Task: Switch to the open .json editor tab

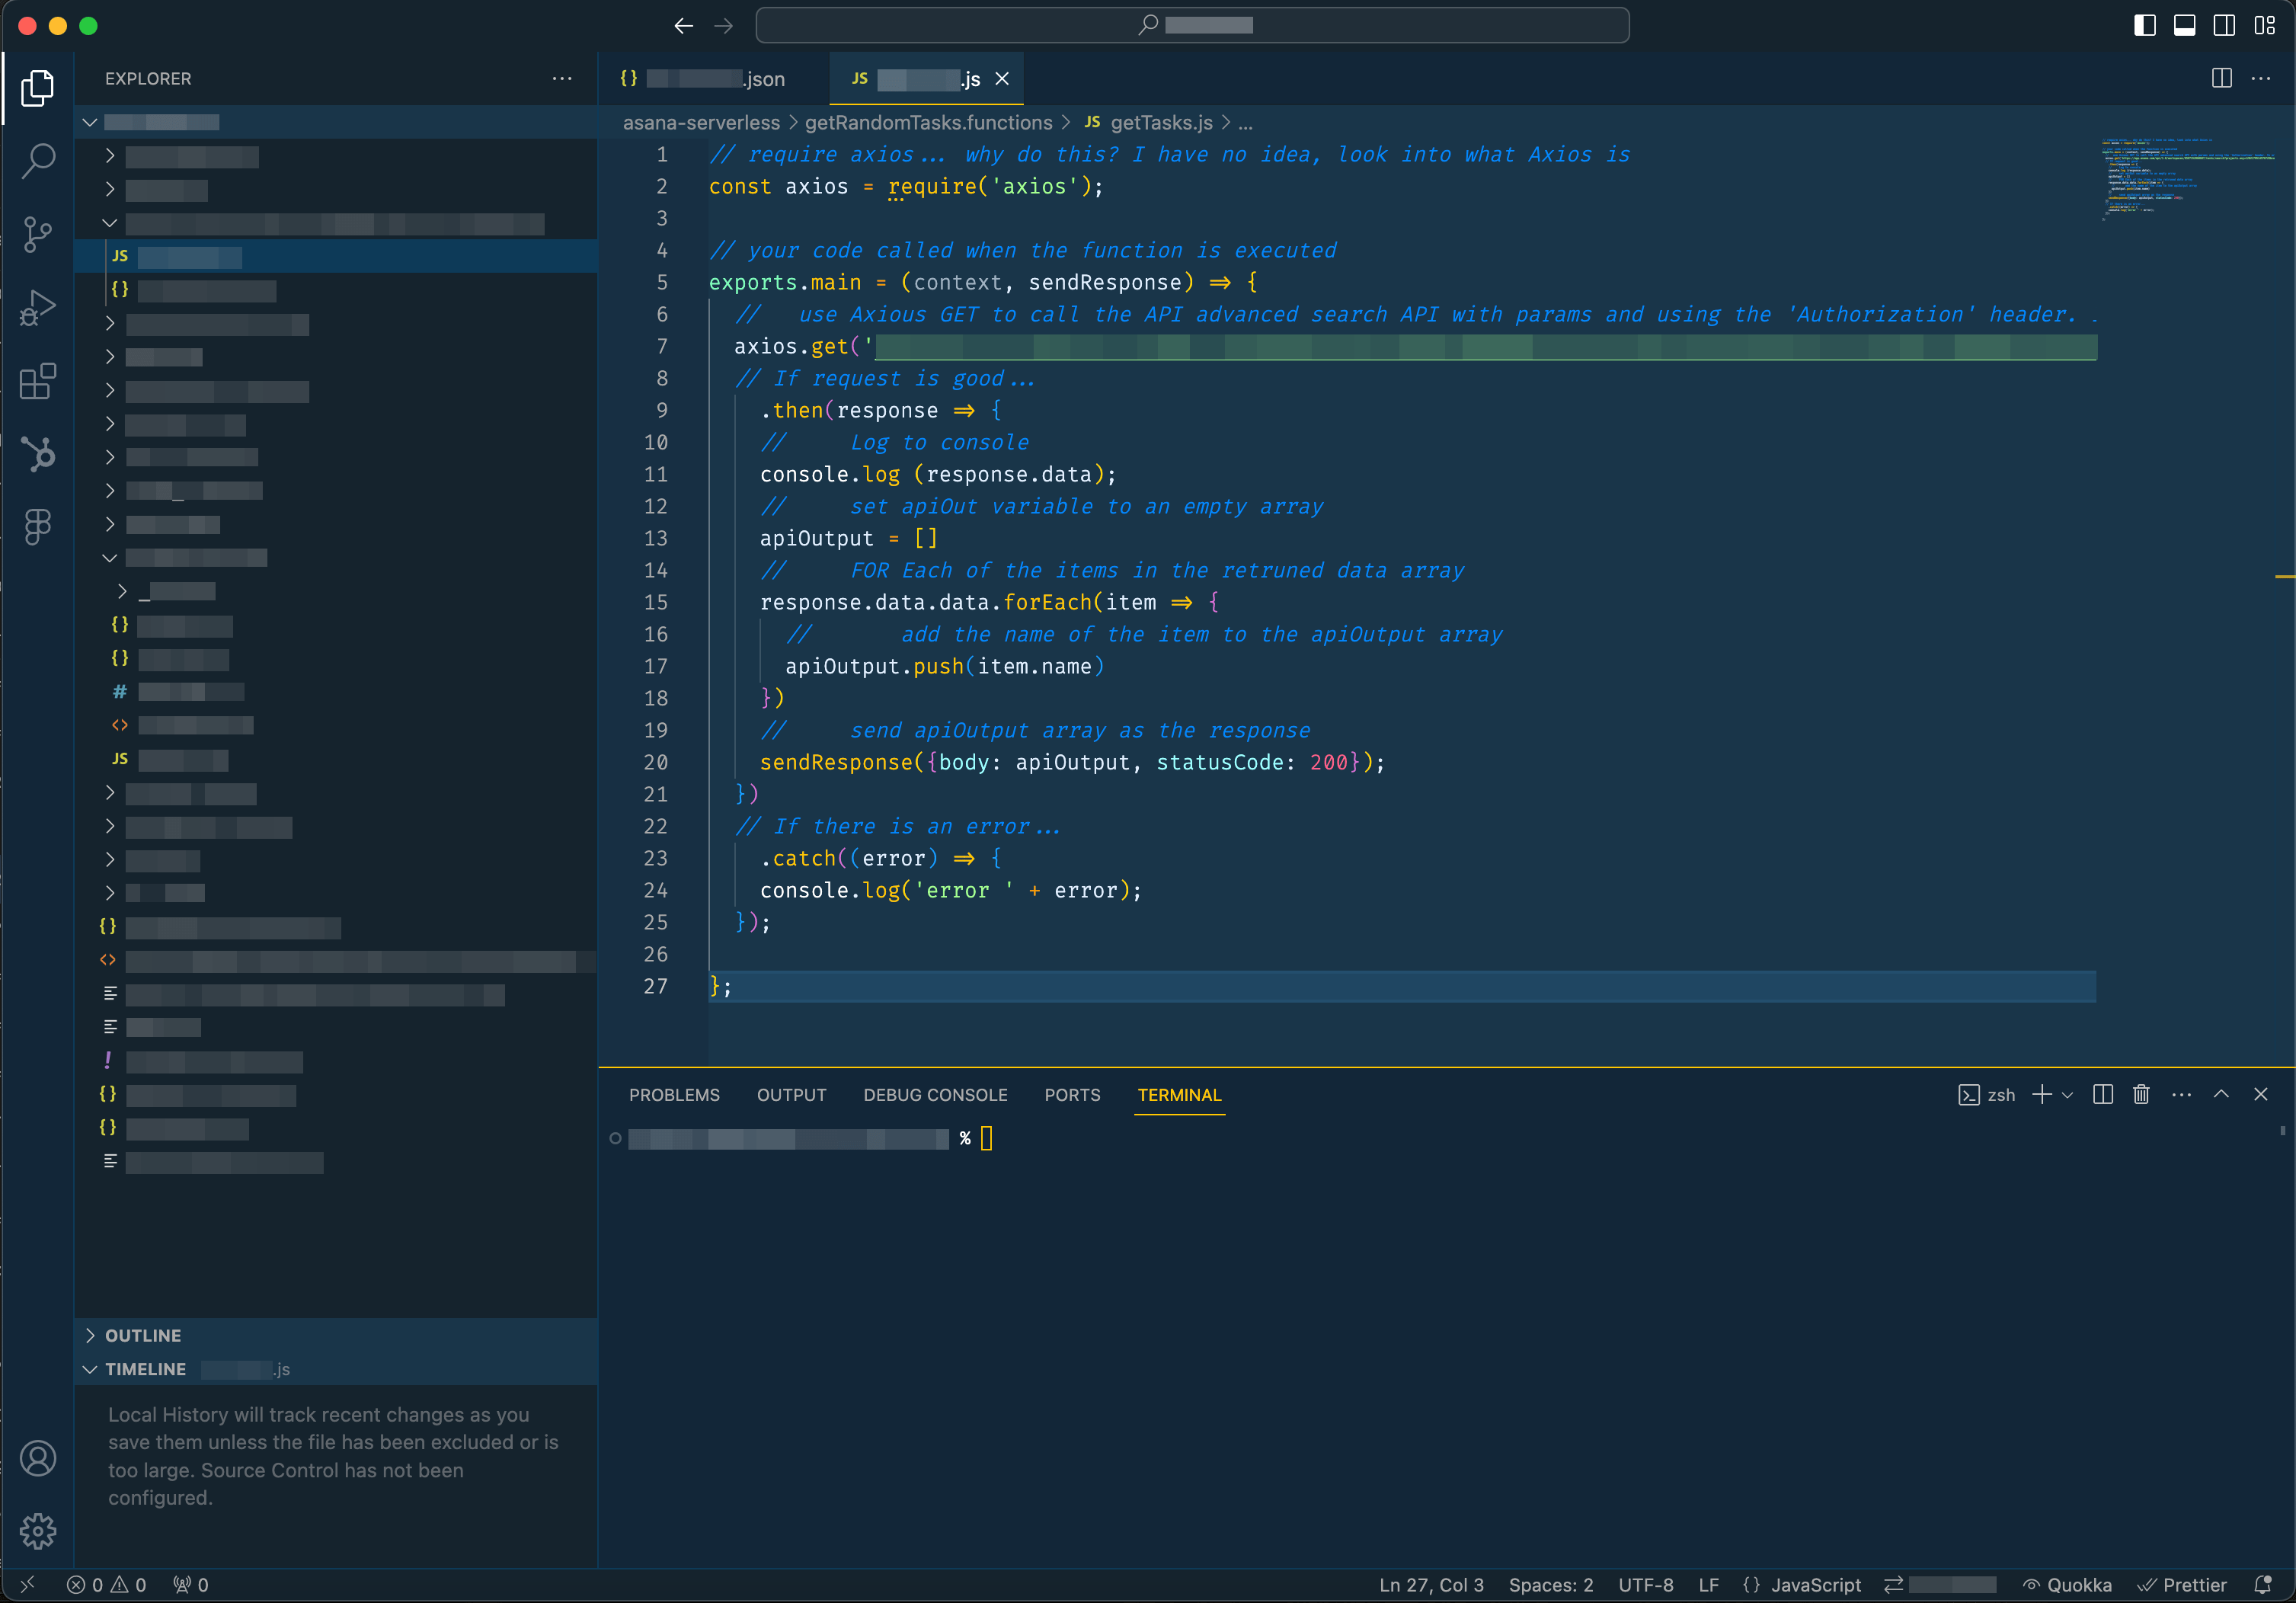Action: pos(705,78)
